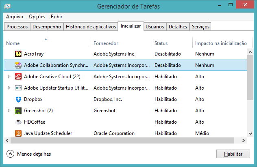This screenshot has height=167, width=257.
Task: Expand the Adobe Updater Startup Utility group
Action: 9,88
